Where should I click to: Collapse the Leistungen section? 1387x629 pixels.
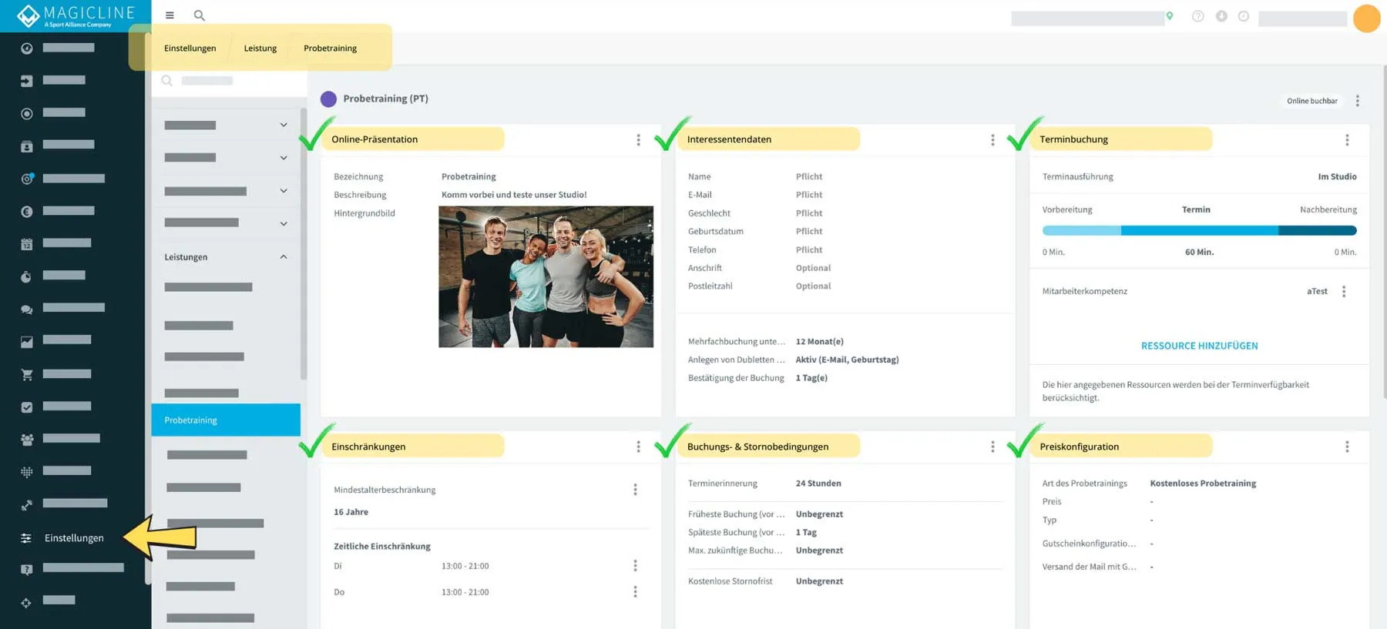(x=284, y=257)
